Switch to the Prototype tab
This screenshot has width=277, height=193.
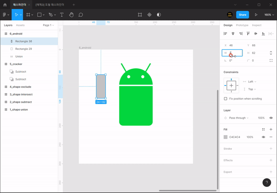tap(242, 25)
